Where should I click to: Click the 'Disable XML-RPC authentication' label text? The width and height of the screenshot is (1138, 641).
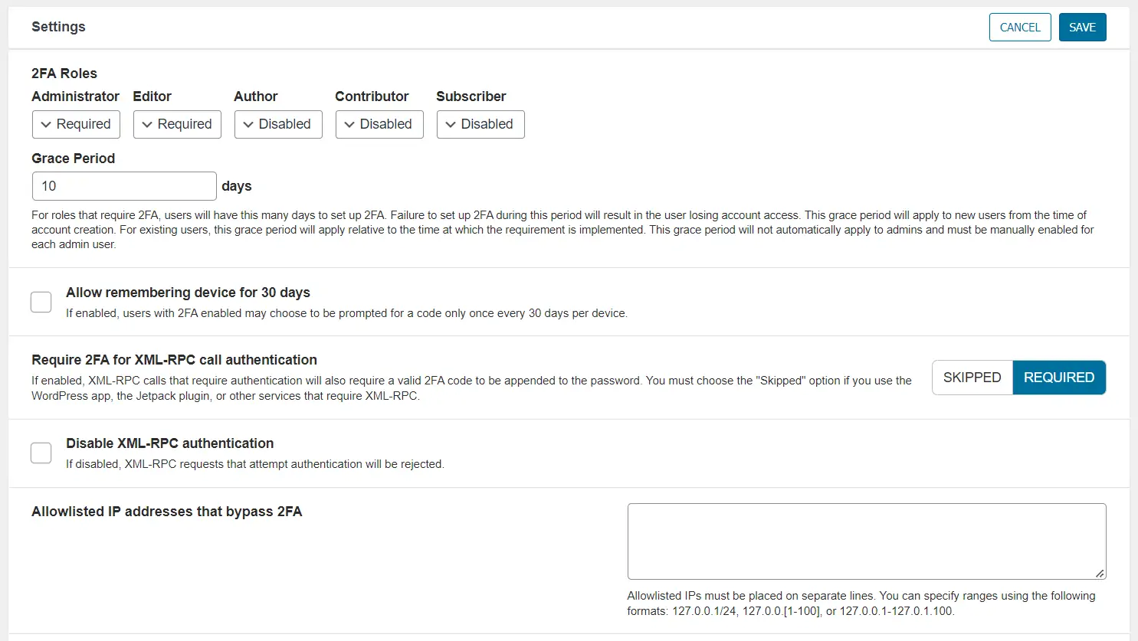pyautogui.click(x=169, y=443)
